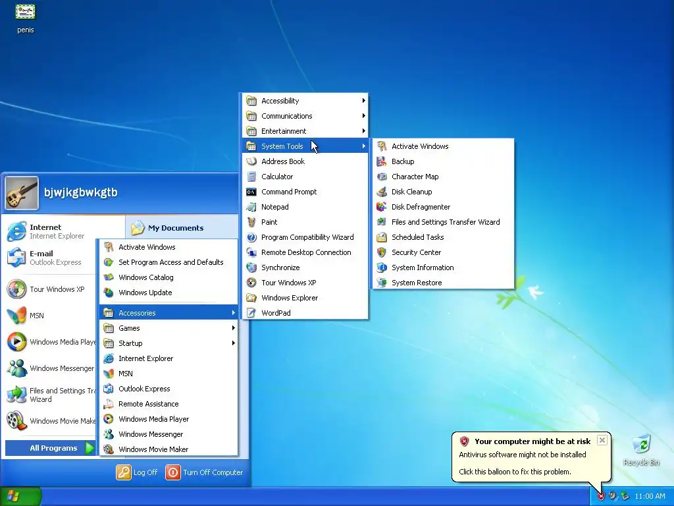Click the Log Off button

pyautogui.click(x=137, y=472)
